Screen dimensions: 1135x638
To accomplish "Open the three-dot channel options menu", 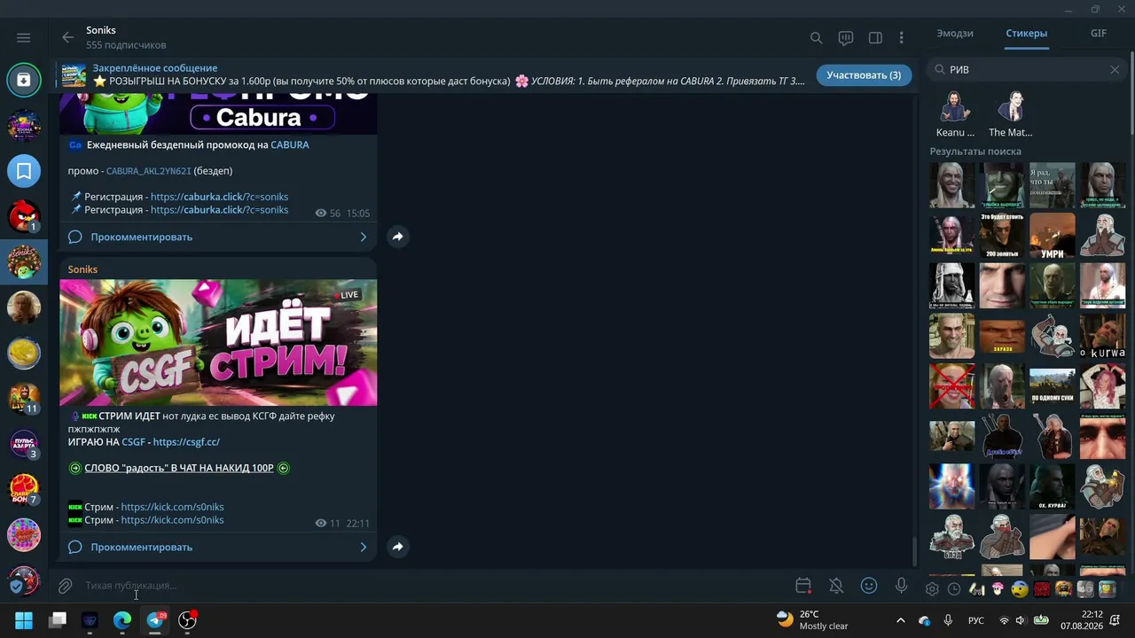I will tap(901, 38).
